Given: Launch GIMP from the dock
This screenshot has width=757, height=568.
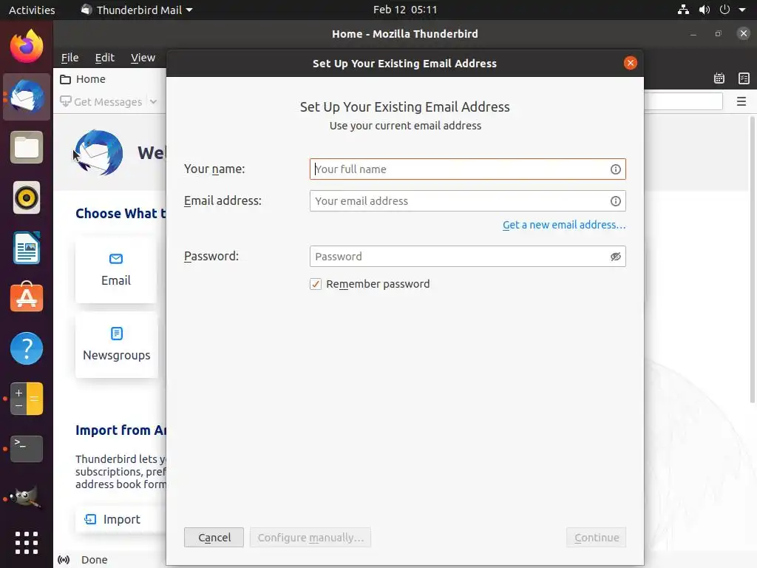Looking at the screenshot, I should [27, 497].
